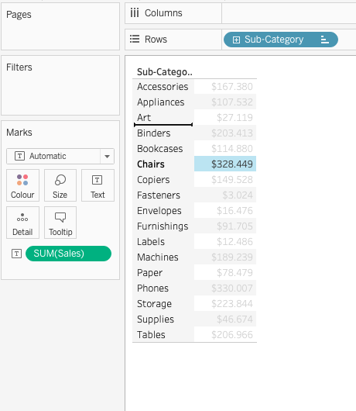Screen dimensions: 356x411
Task: Open the Colour marks card
Action: pyautogui.click(x=22, y=185)
